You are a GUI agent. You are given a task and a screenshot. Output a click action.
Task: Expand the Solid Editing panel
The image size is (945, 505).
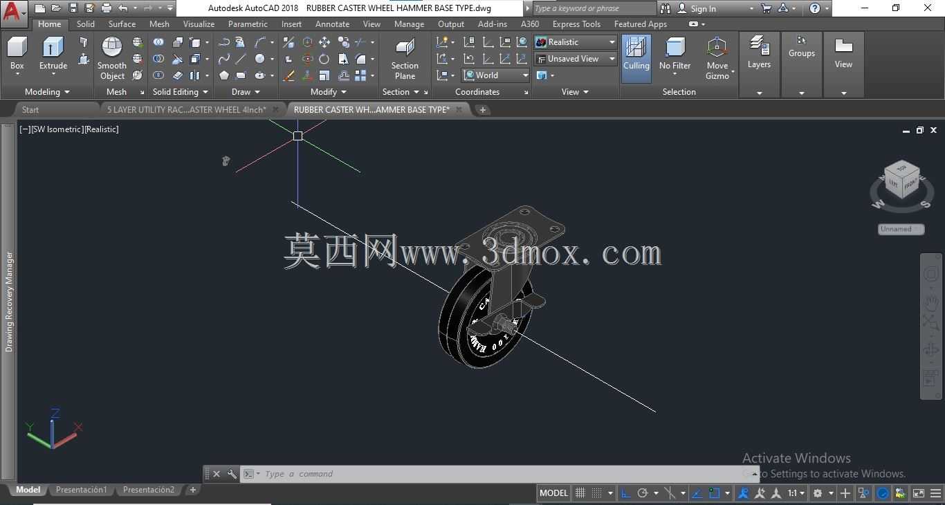pos(180,92)
